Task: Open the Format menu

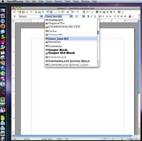Action: click(58, 1)
